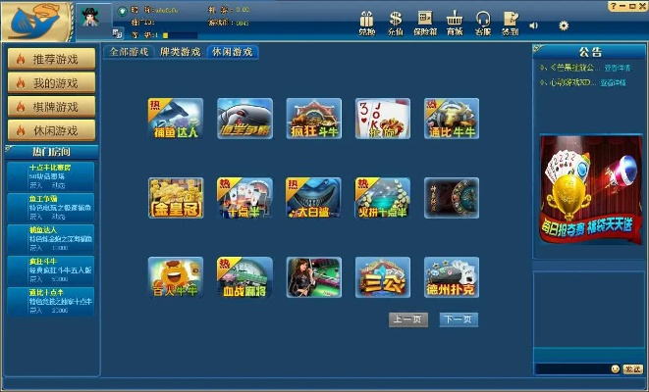Screen dimensions: 649x392
Task: Open the 商城 shop cart icon
Action: pyautogui.click(x=454, y=22)
